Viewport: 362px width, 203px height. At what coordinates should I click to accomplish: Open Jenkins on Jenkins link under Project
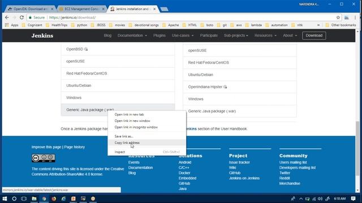[244, 178]
